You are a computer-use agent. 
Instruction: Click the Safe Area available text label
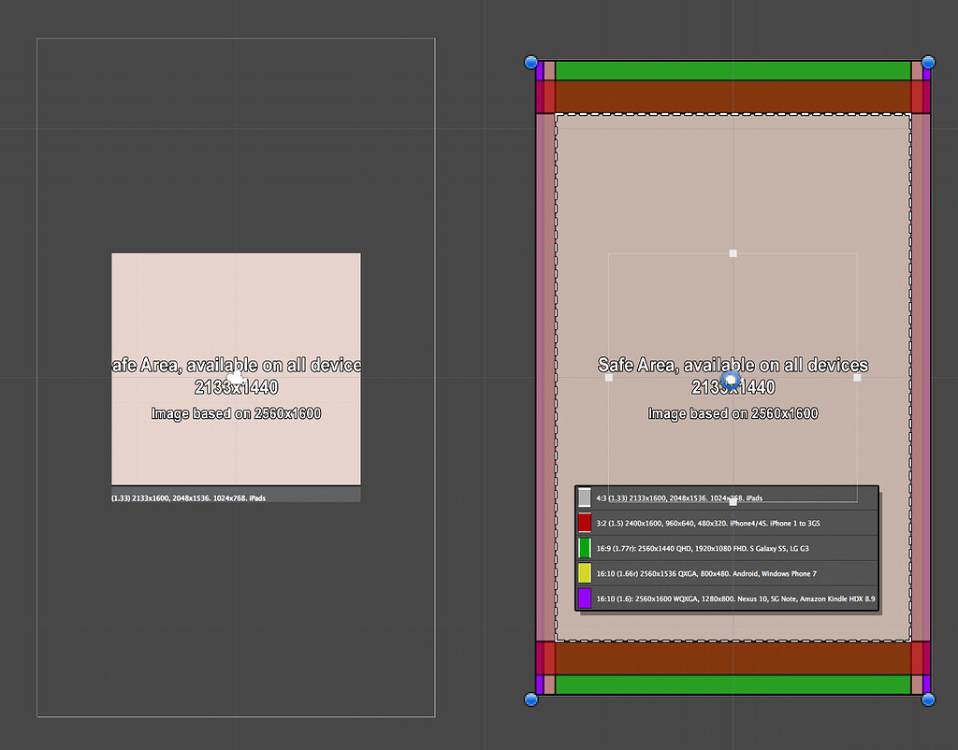(x=733, y=365)
